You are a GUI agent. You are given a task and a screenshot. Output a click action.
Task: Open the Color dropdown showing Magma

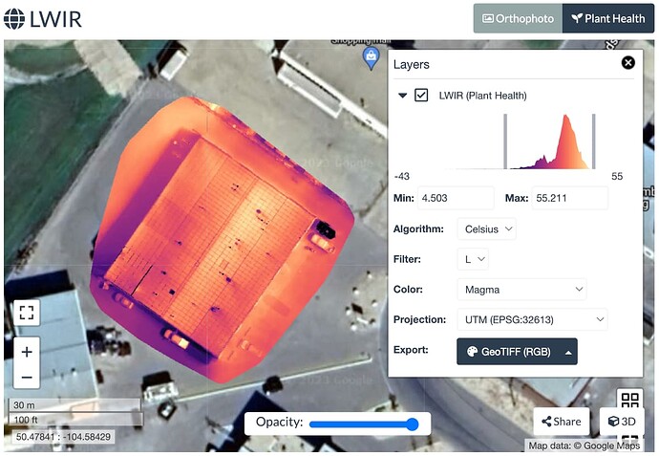point(521,289)
